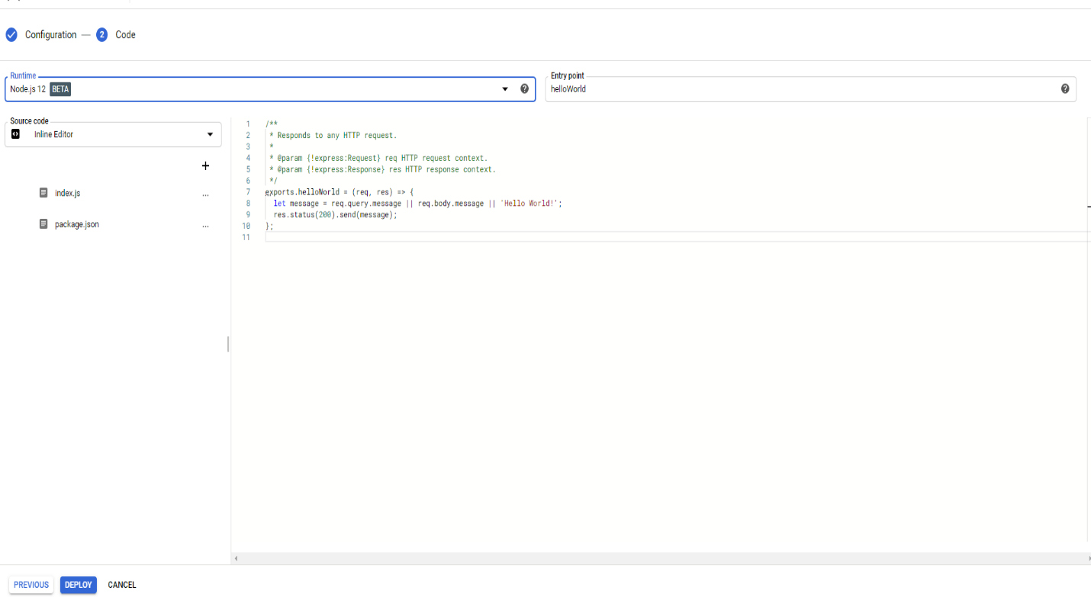Screen dimensions: 1091x597
Task: Click the Previous button
Action: 31,585
